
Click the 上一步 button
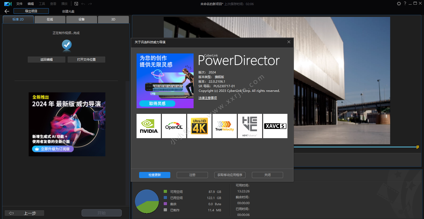(x=24, y=213)
